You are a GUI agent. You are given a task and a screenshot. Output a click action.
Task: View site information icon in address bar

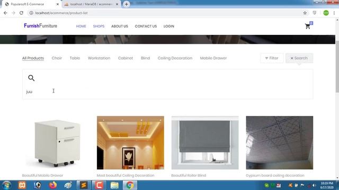tap(31, 13)
